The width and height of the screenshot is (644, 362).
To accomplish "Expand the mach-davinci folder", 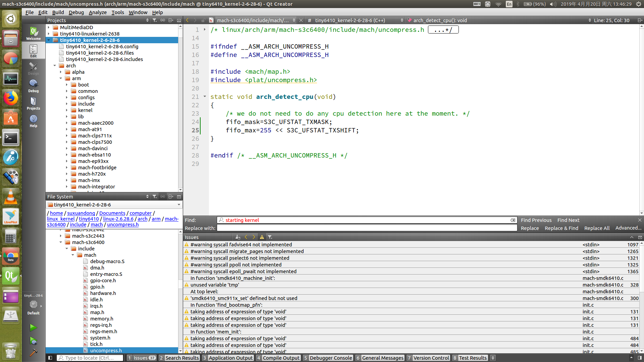I will point(66,148).
